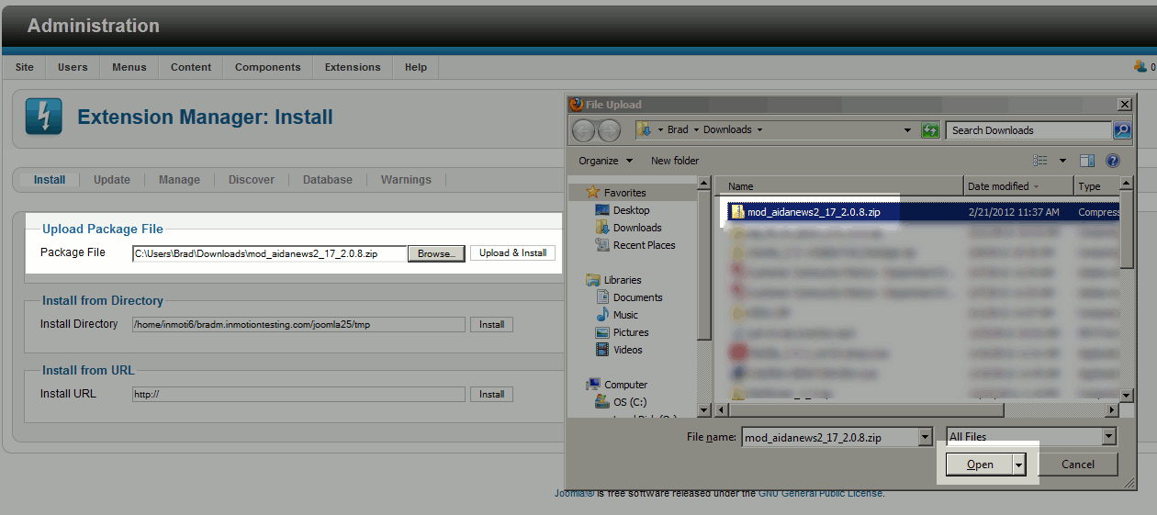Viewport: 1157px width, 515px height.
Task: Click the forward arrow in File Upload dialog
Action: tap(609, 130)
